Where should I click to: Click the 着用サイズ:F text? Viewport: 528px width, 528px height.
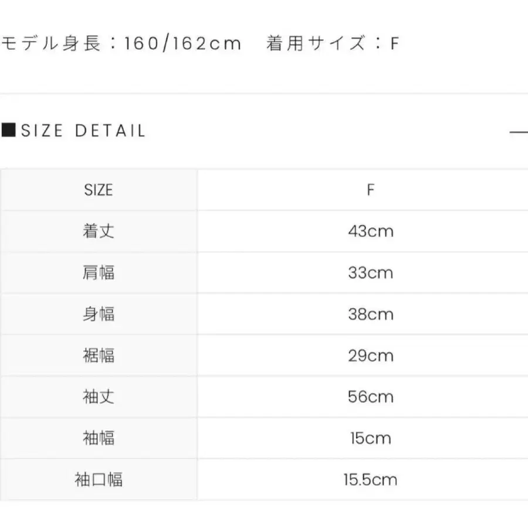[332, 43]
